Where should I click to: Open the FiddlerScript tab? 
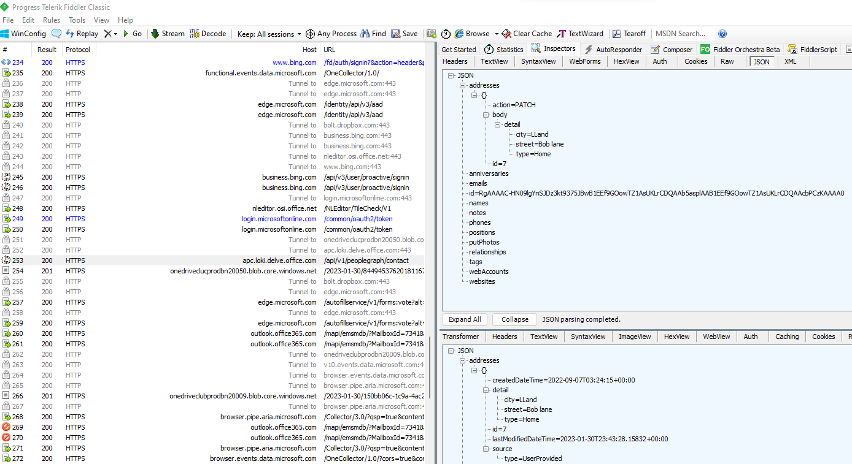tap(812, 50)
